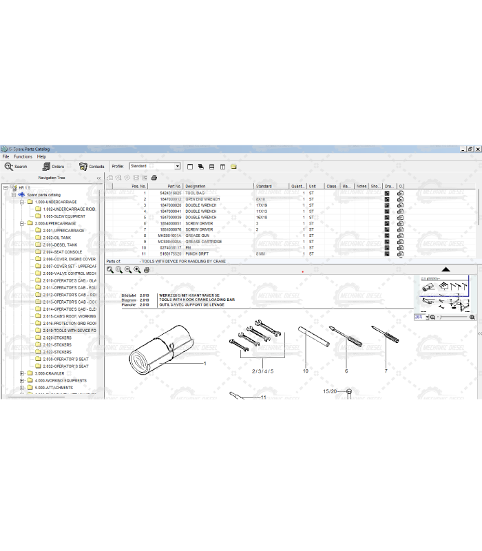Collapse Navigation Tree panel with double-chevron
This screenshot has height=551, width=482.
pyautogui.click(x=98, y=178)
